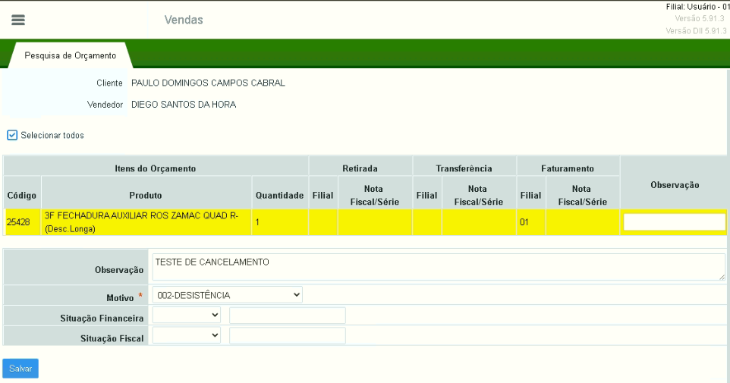Screen dimensions: 730x383
Task: Focus the TESTE DE CANCELAMENTO textarea
Action: tap(438, 267)
